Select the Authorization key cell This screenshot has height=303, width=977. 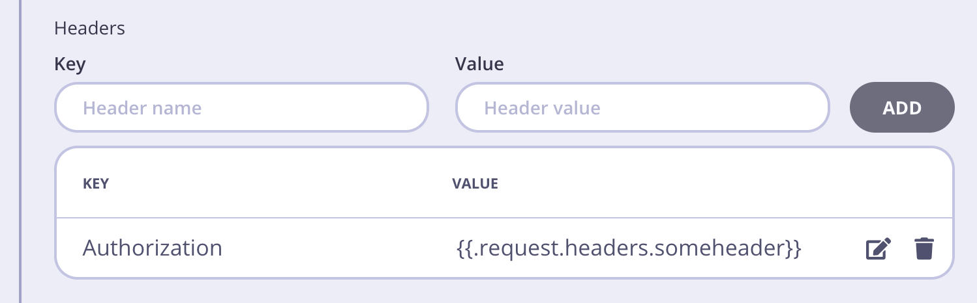coord(152,248)
